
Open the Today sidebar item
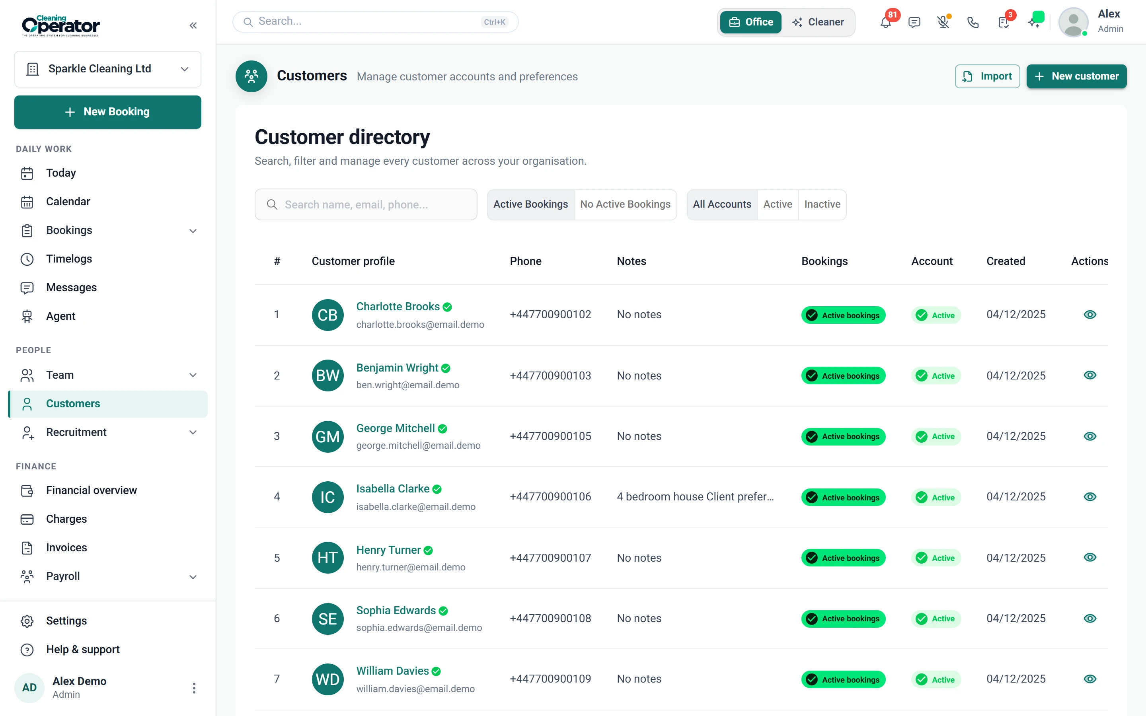click(108, 173)
